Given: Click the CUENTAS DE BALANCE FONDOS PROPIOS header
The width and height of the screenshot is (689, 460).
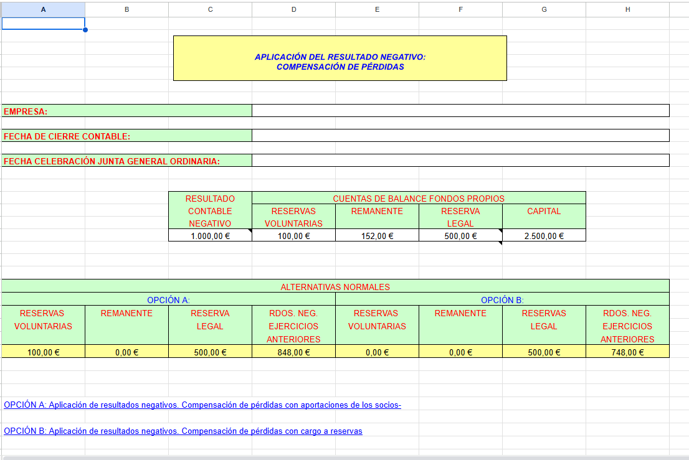Looking at the screenshot, I should click(x=419, y=199).
